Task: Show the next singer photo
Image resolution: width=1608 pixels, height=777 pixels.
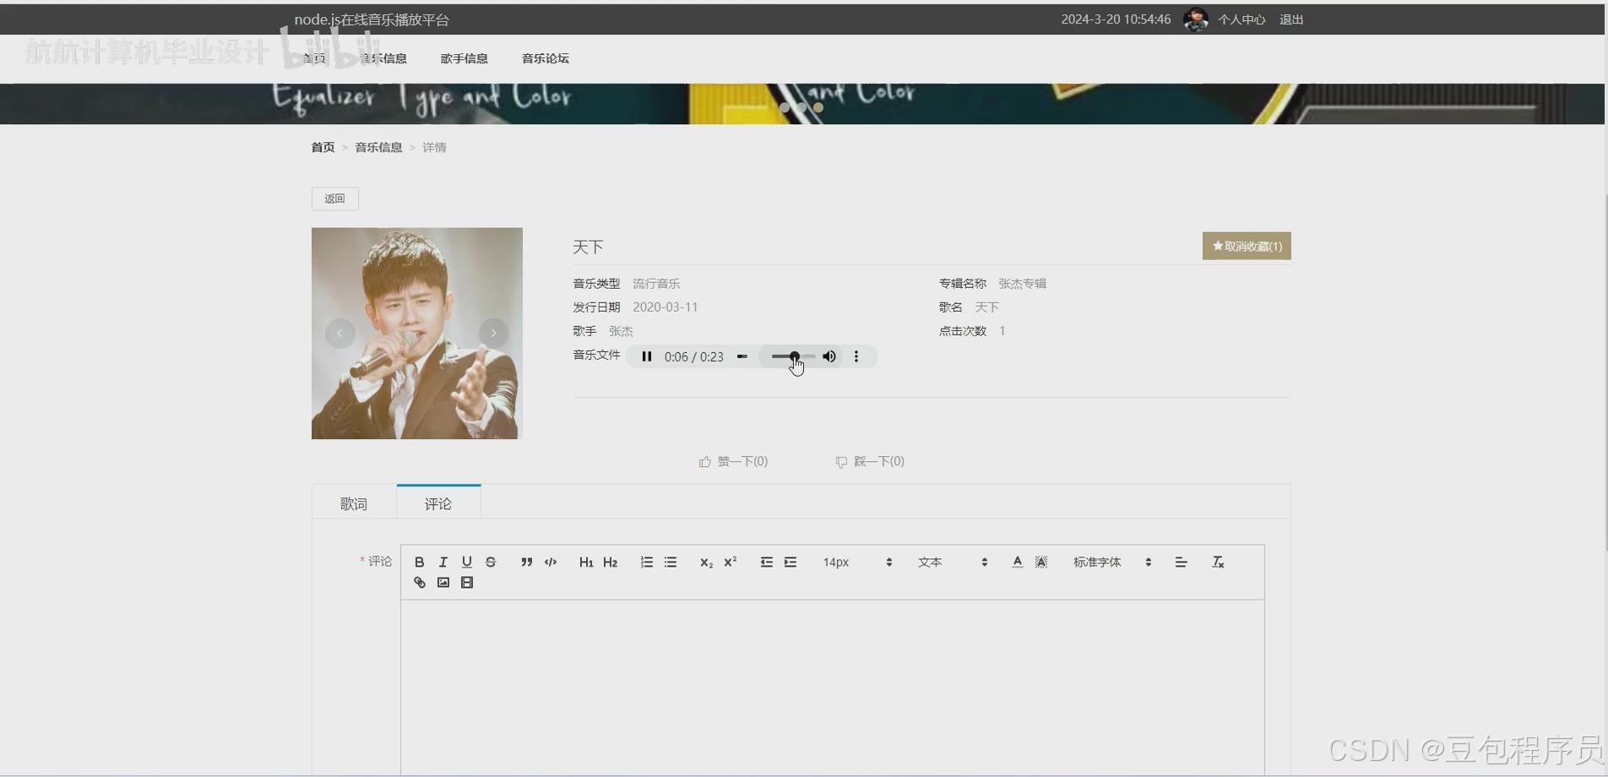Action: [x=494, y=333]
